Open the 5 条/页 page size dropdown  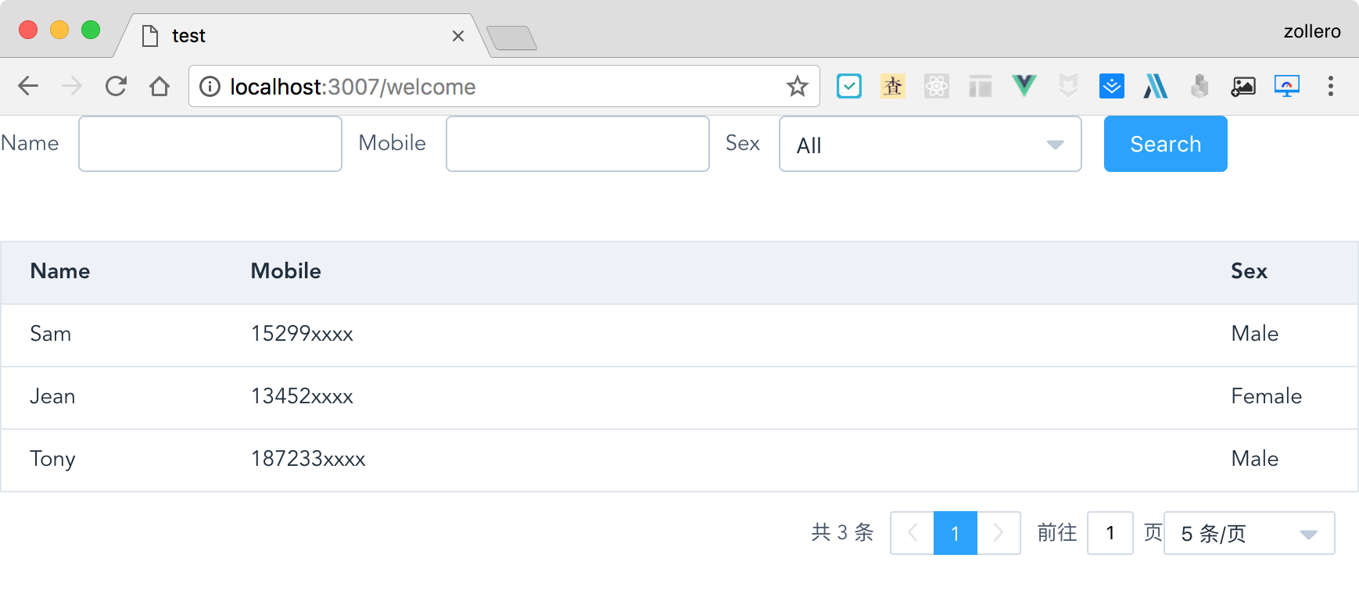1249,533
